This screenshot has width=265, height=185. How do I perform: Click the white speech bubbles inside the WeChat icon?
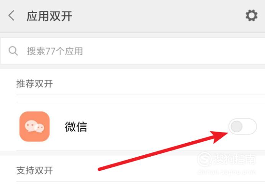point(34,126)
